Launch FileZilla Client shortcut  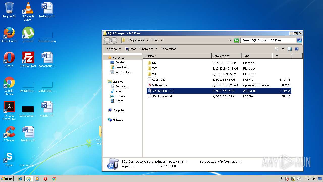click(28, 60)
